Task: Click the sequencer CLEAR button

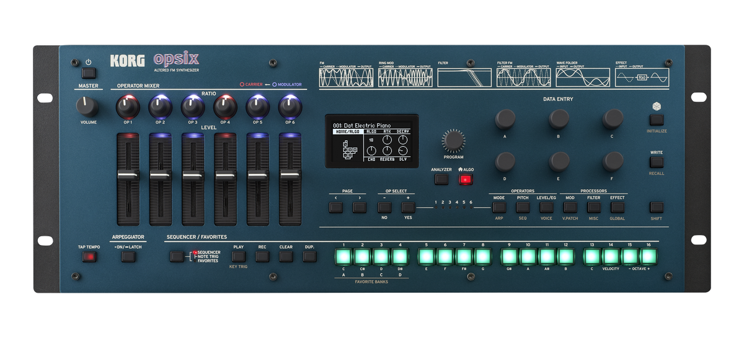Action: tap(286, 256)
